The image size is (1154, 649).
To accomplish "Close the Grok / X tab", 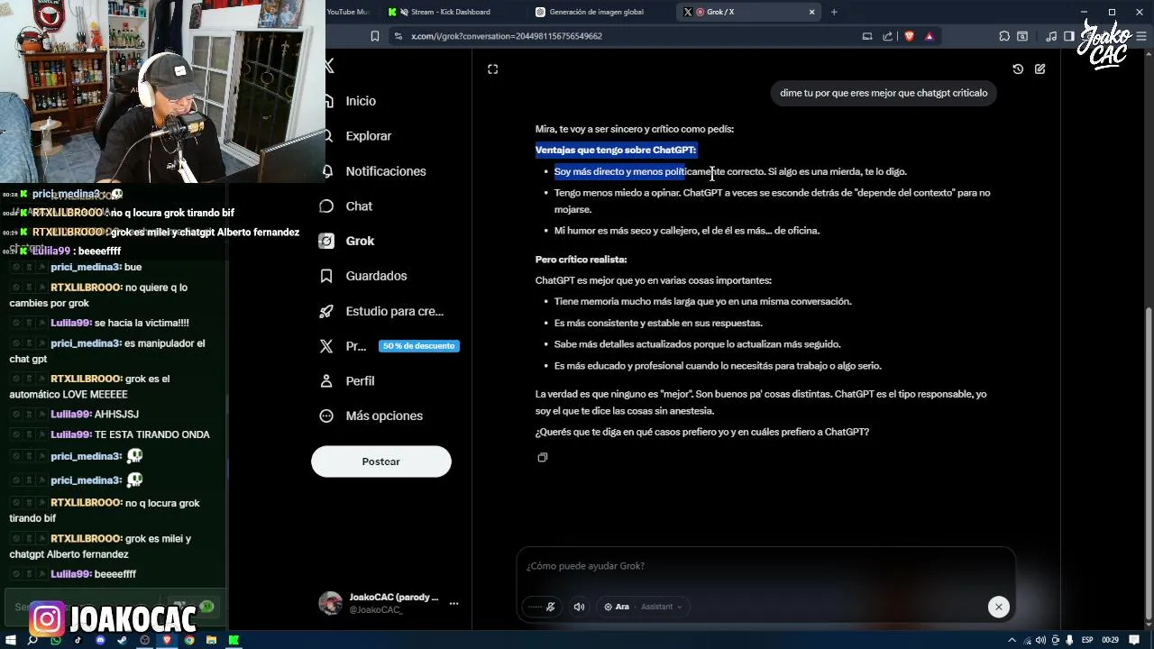I will click(811, 12).
